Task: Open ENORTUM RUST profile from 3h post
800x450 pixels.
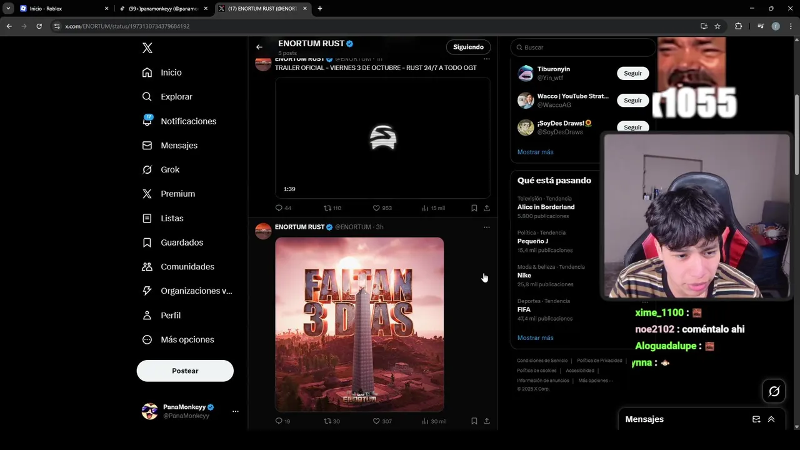Action: (299, 227)
